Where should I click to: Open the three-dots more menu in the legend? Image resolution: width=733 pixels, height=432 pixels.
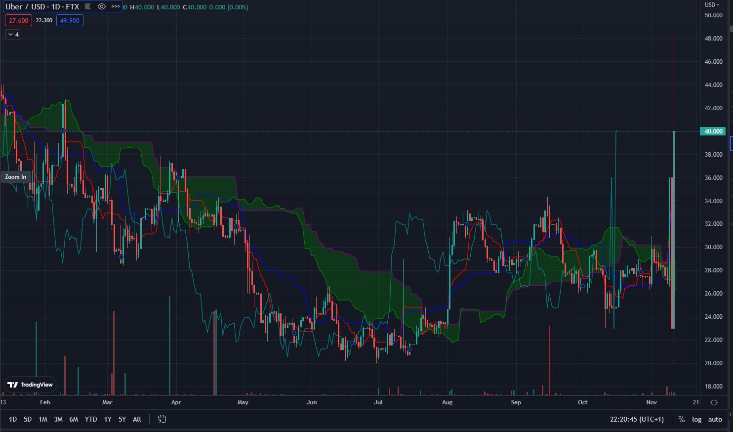pos(116,7)
